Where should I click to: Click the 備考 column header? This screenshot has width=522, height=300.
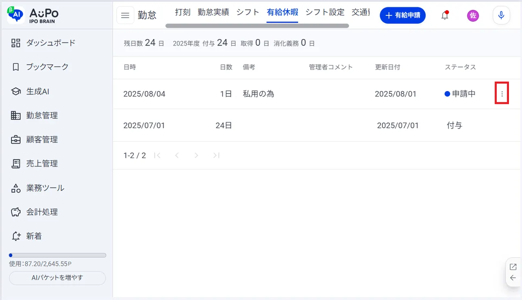[x=249, y=67]
